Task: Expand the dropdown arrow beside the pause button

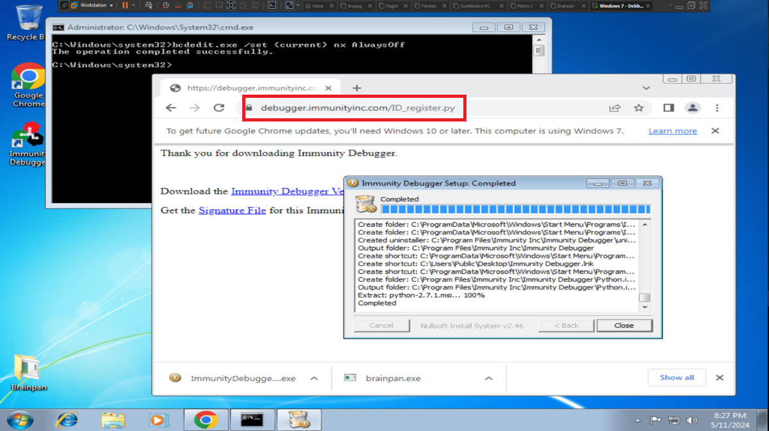Action: click(134, 5)
